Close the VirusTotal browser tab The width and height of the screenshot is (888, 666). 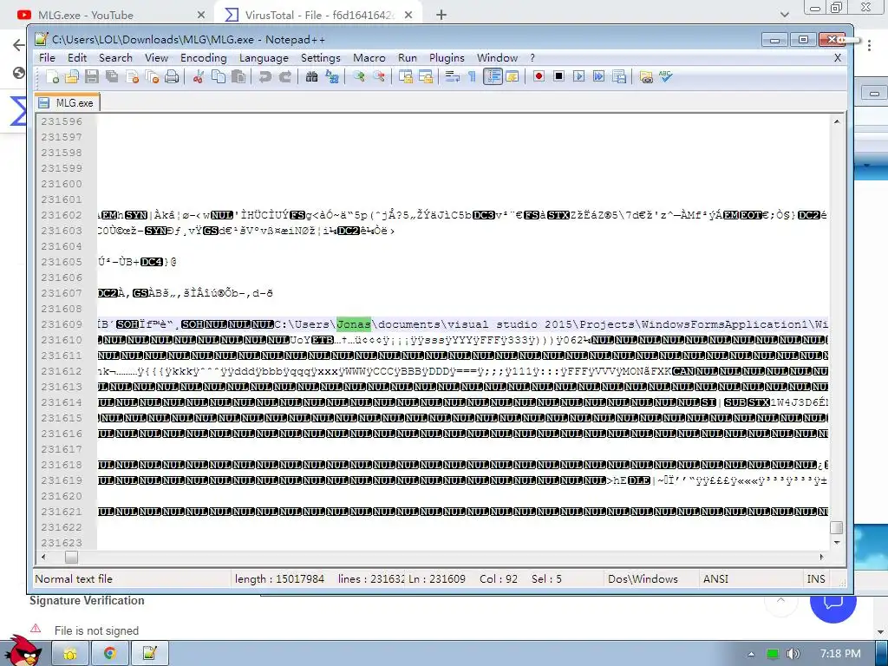(x=408, y=16)
